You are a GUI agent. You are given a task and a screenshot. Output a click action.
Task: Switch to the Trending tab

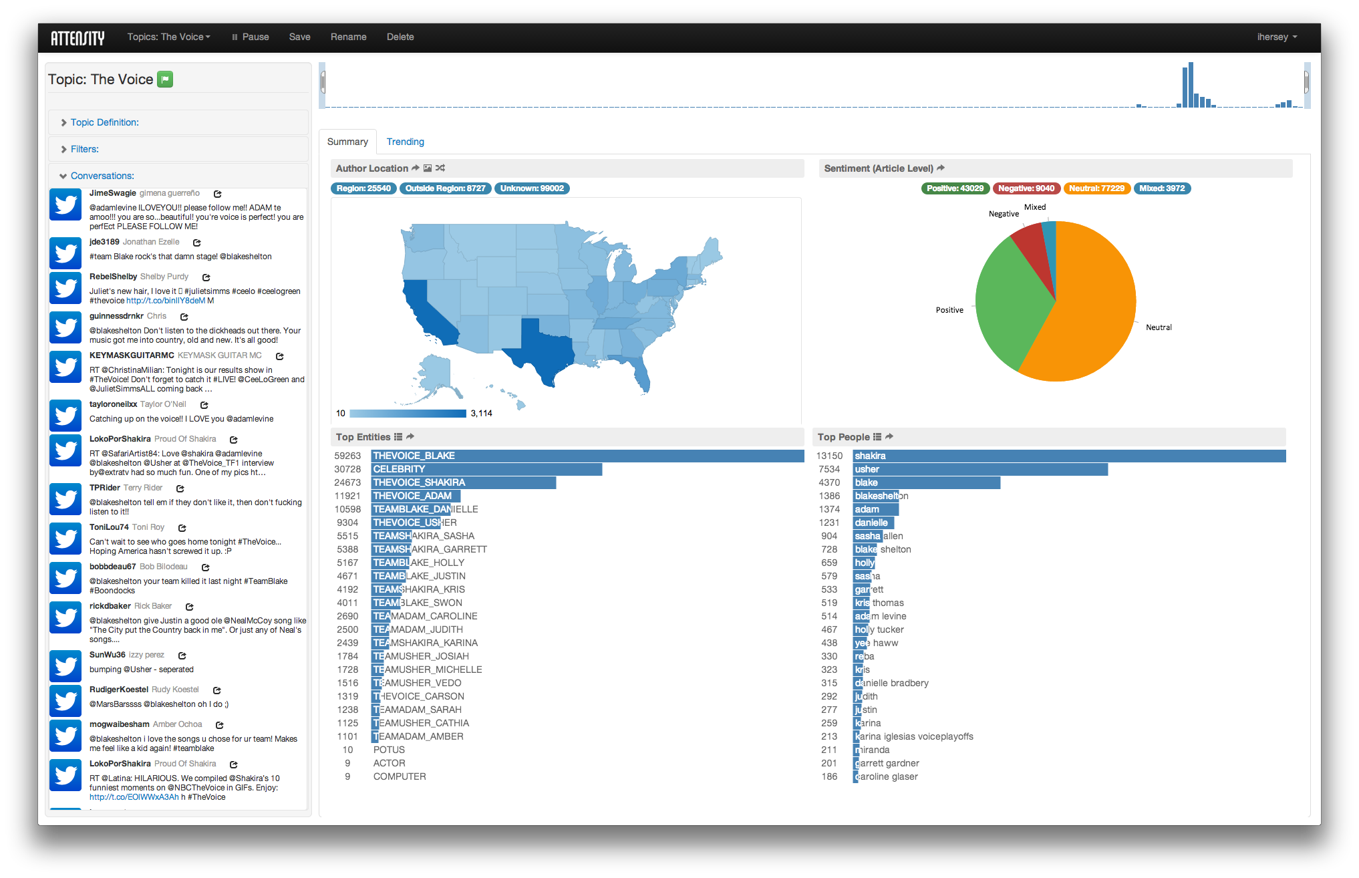405,142
